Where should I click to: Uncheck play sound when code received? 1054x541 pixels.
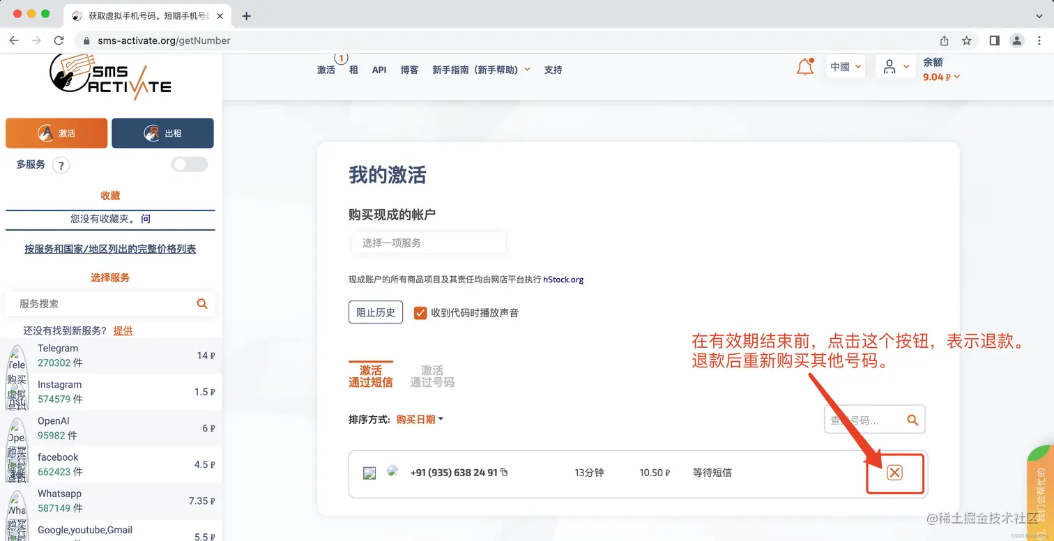[420, 313]
